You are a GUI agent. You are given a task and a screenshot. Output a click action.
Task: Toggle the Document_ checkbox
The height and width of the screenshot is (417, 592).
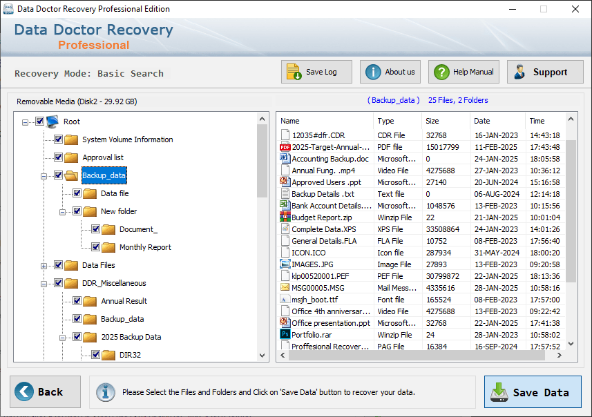click(x=95, y=229)
